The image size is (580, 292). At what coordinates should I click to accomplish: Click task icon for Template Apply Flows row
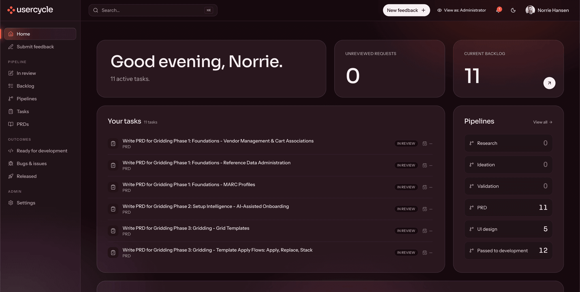point(113,253)
